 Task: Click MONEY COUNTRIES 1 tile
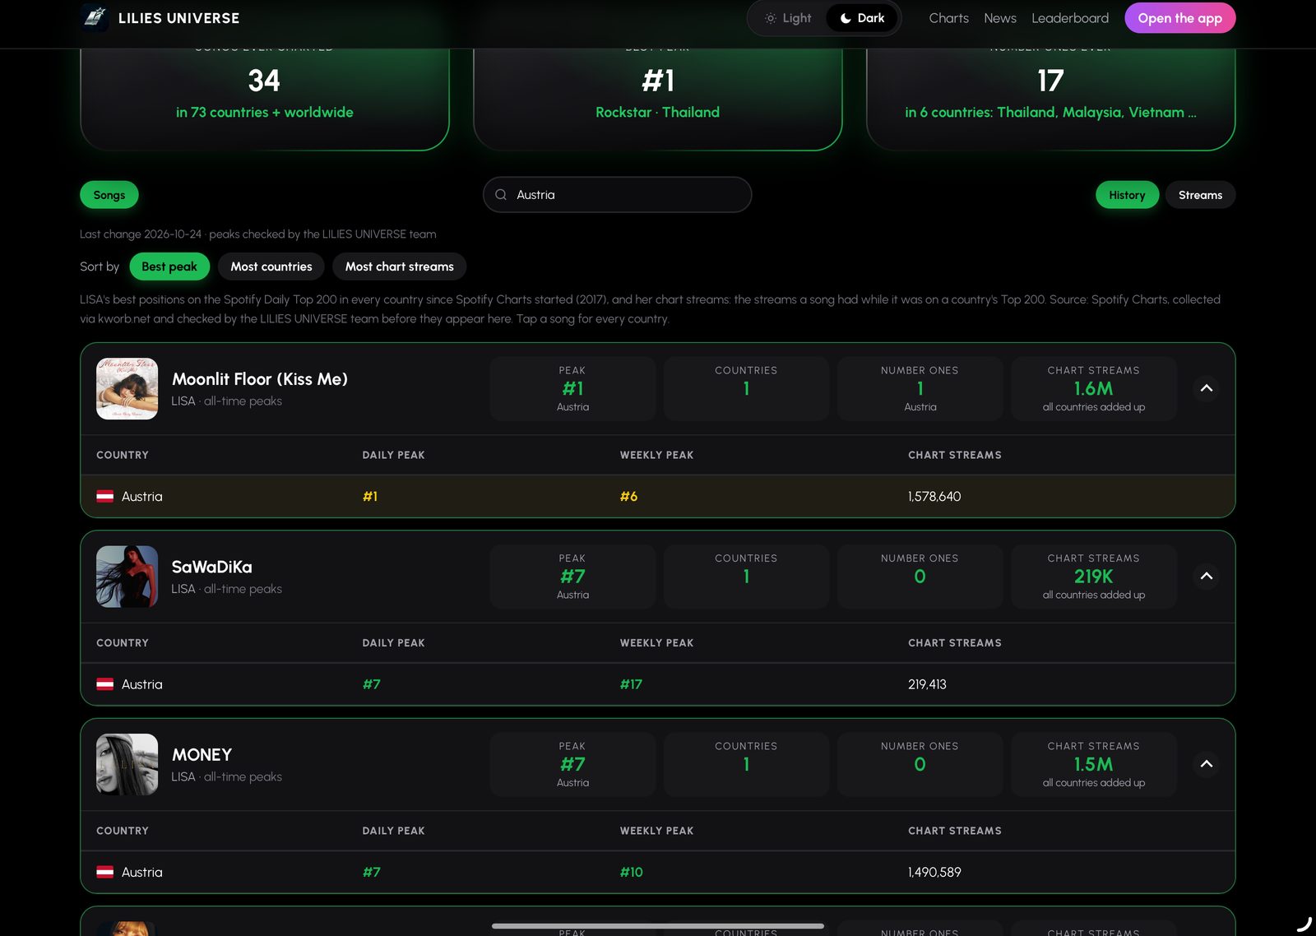(746, 764)
